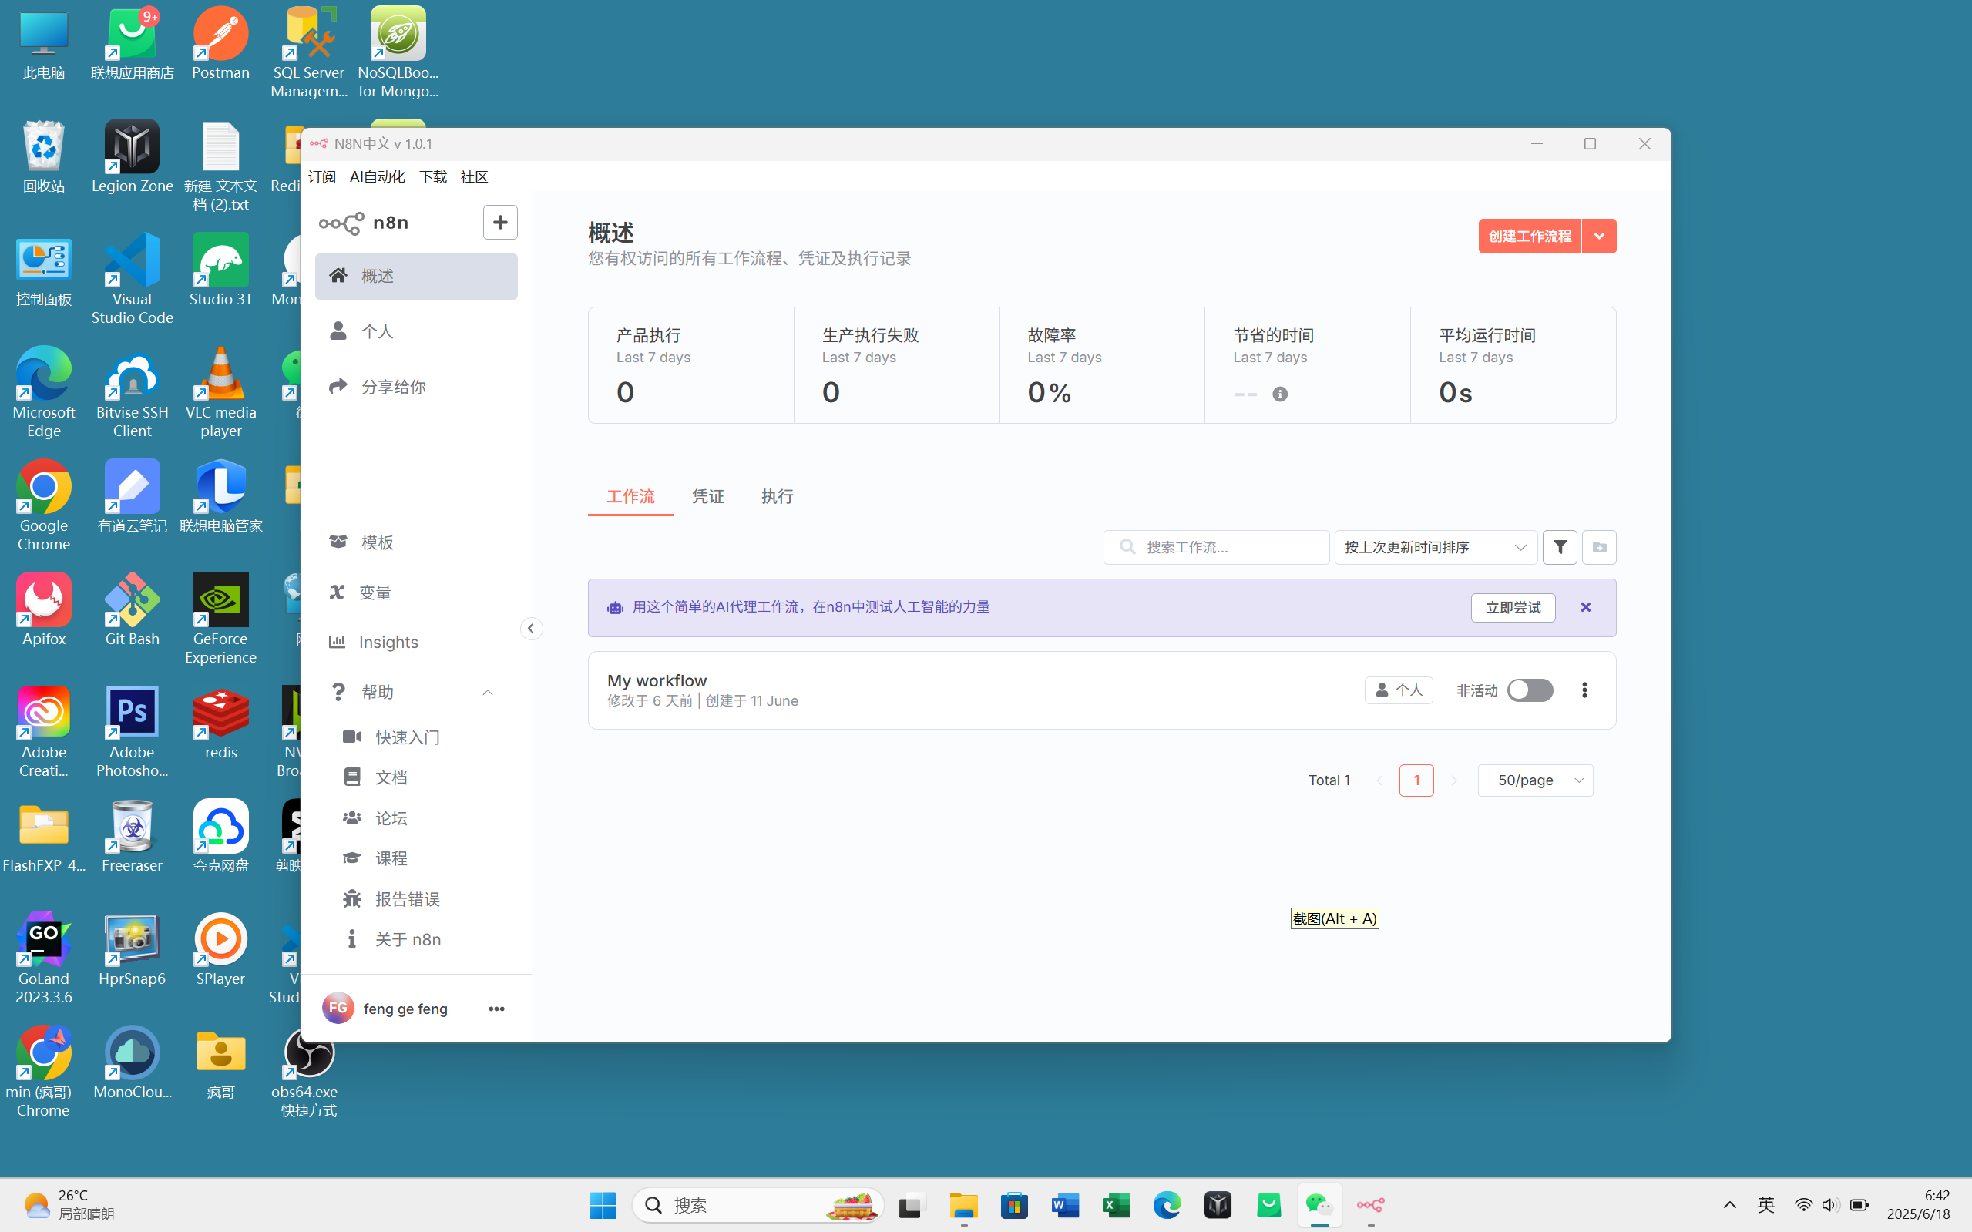This screenshot has width=1972, height=1232.
Task: Open the 按上次更新时间排序 sort dropdown
Action: tap(1435, 547)
